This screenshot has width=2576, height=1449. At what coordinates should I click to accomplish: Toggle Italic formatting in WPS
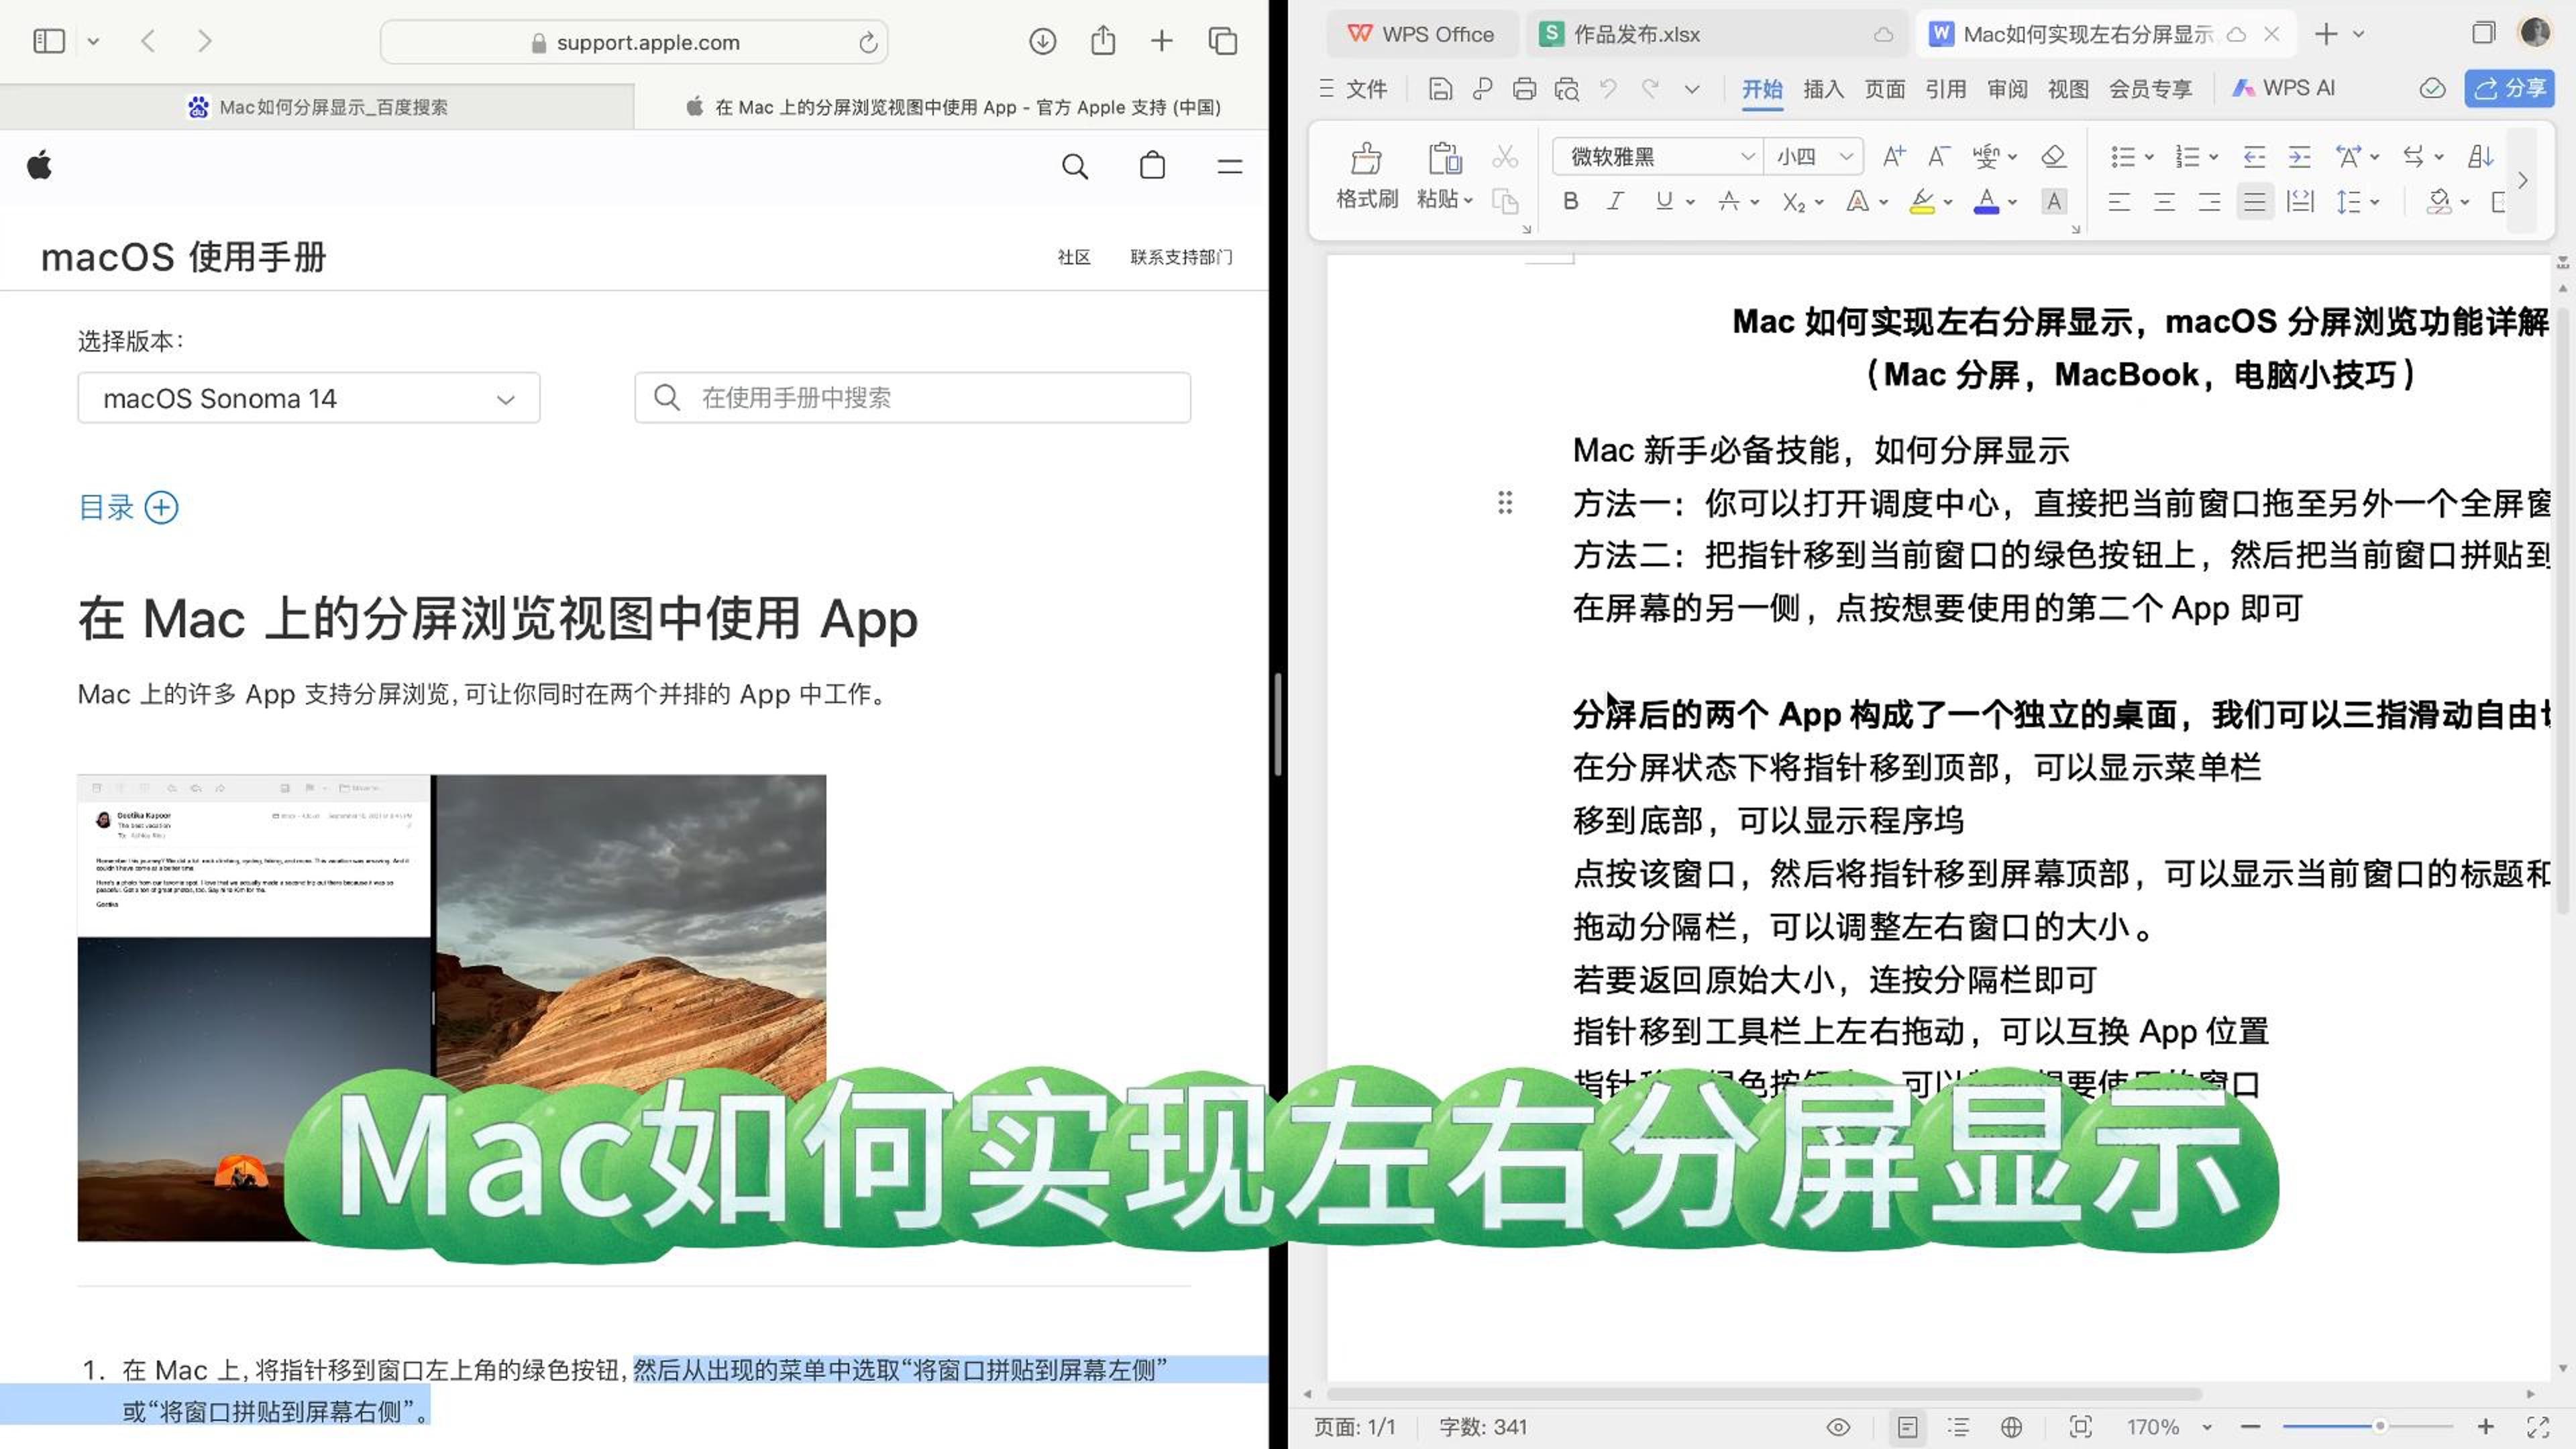[1615, 201]
